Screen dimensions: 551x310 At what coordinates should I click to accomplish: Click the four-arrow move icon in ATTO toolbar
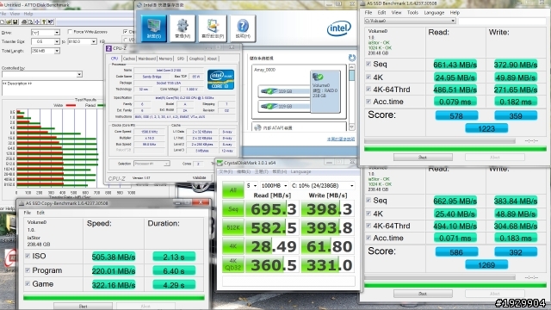(x=37, y=22)
